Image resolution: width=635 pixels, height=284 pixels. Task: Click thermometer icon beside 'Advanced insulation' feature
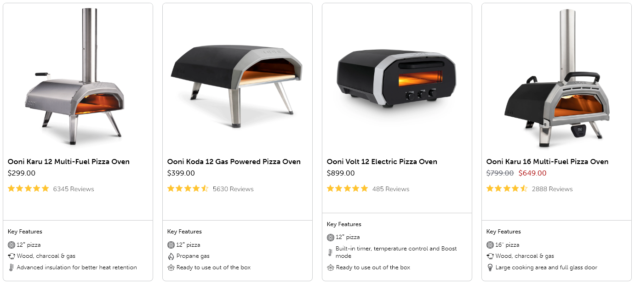point(11,267)
